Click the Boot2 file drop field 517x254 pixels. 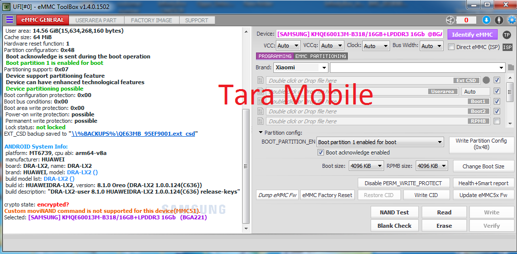pos(378,111)
